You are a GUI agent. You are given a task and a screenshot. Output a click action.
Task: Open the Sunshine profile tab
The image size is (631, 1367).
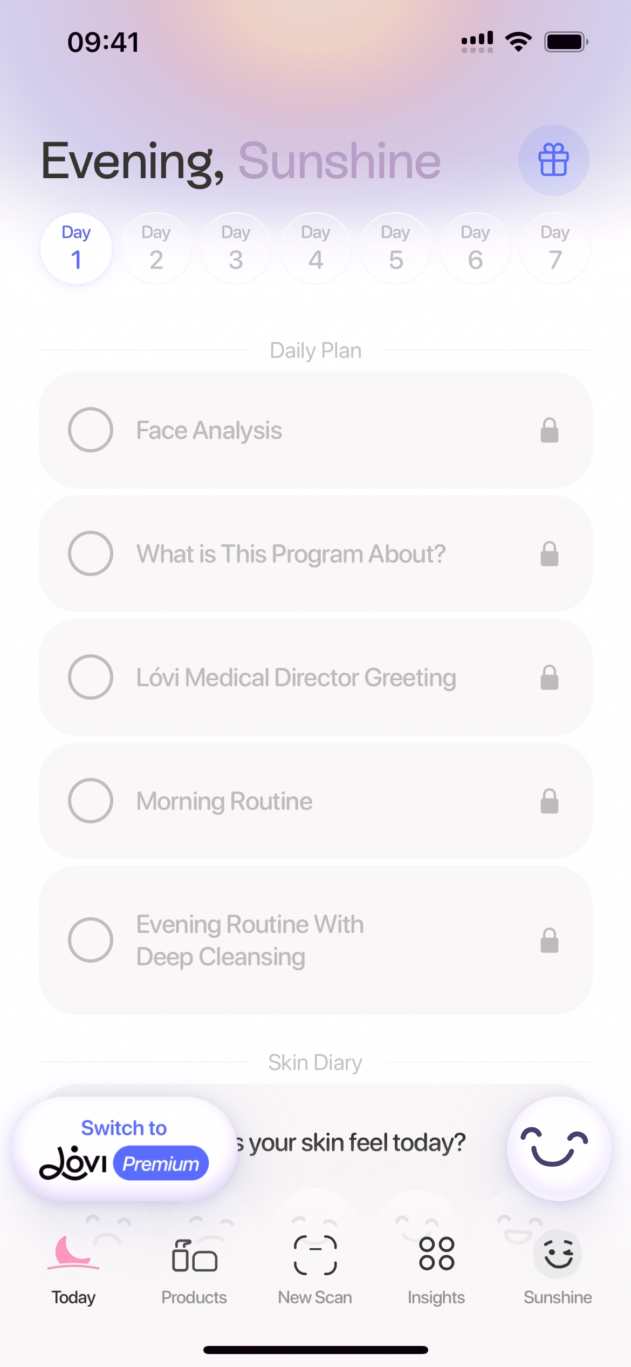558,1256
